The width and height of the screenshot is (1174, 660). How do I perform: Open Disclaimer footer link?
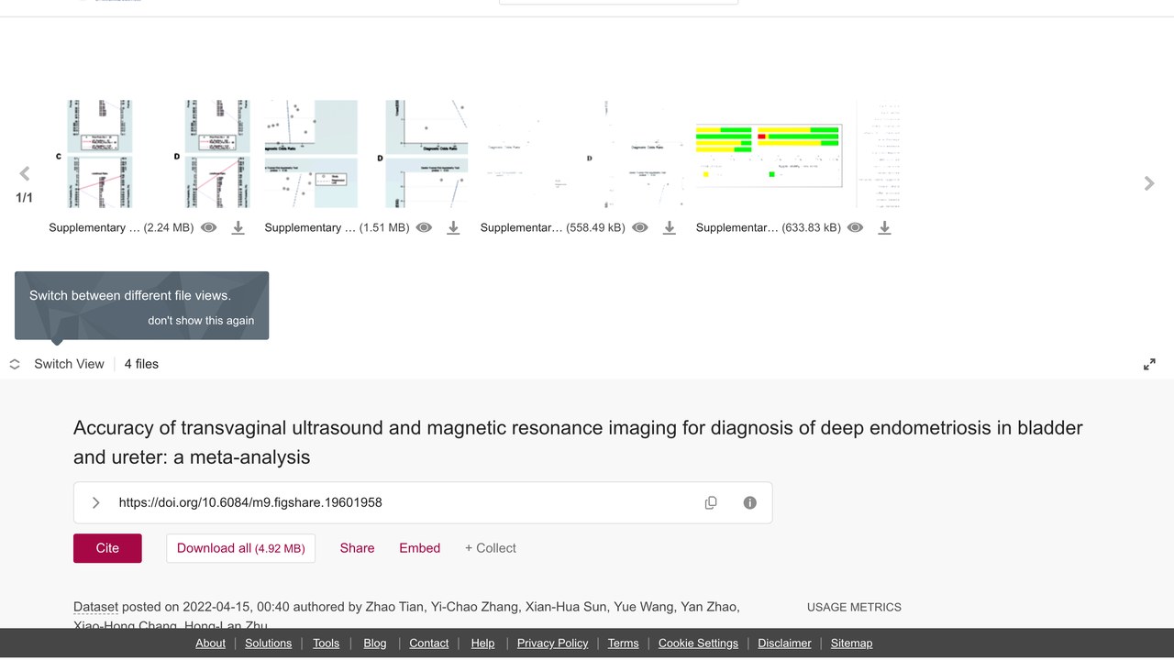click(784, 643)
